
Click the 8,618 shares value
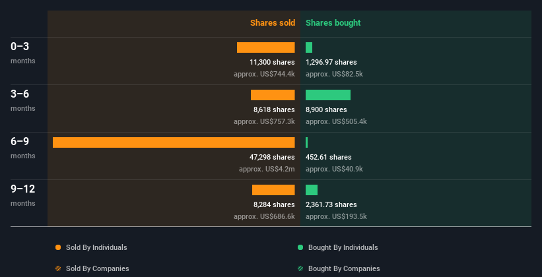coord(274,110)
